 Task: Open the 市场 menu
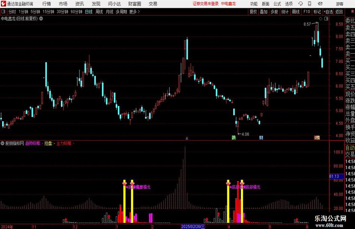click(x=63, y=4)
